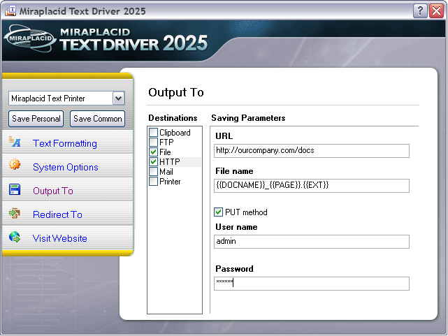Select the FTP label in Destinations list
Viewport: 448px width, 336px height.
tap(166, 143)
